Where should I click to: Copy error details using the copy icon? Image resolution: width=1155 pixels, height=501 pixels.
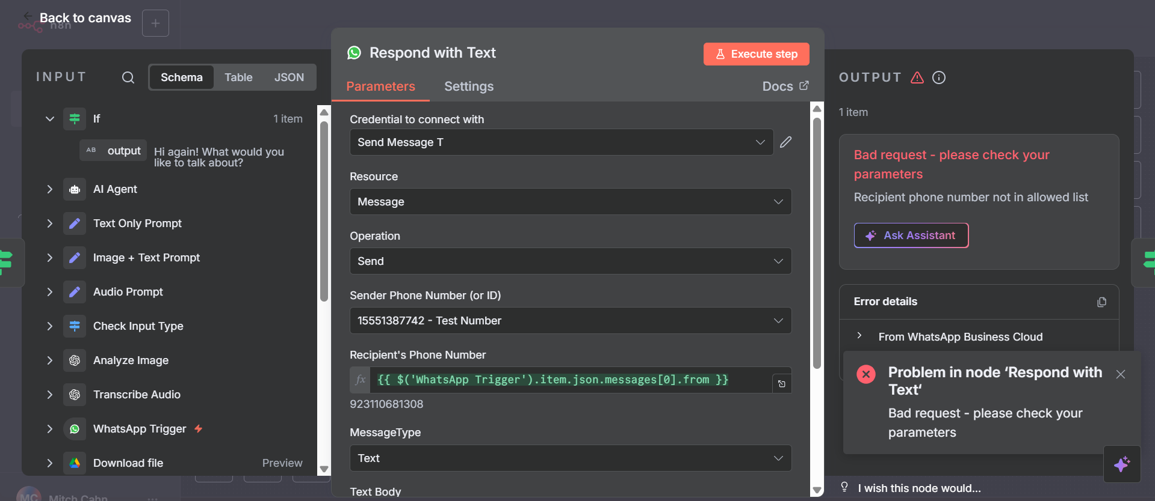click(x=1101, y=302)
